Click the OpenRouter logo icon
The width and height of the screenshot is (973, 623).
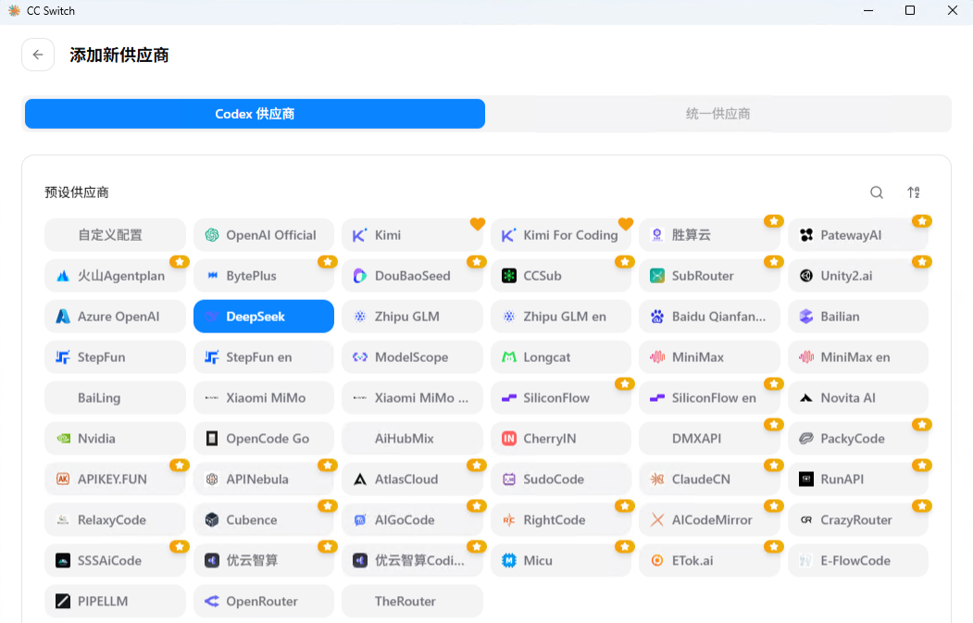tap(212, 602)
